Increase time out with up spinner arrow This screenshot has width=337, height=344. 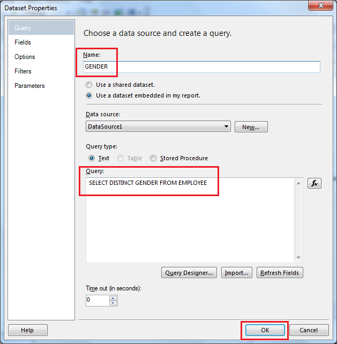point(113,298)
